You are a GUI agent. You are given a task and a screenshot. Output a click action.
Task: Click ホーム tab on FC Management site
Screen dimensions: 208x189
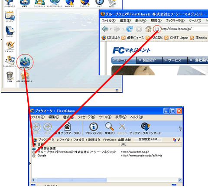pos(124,60)
